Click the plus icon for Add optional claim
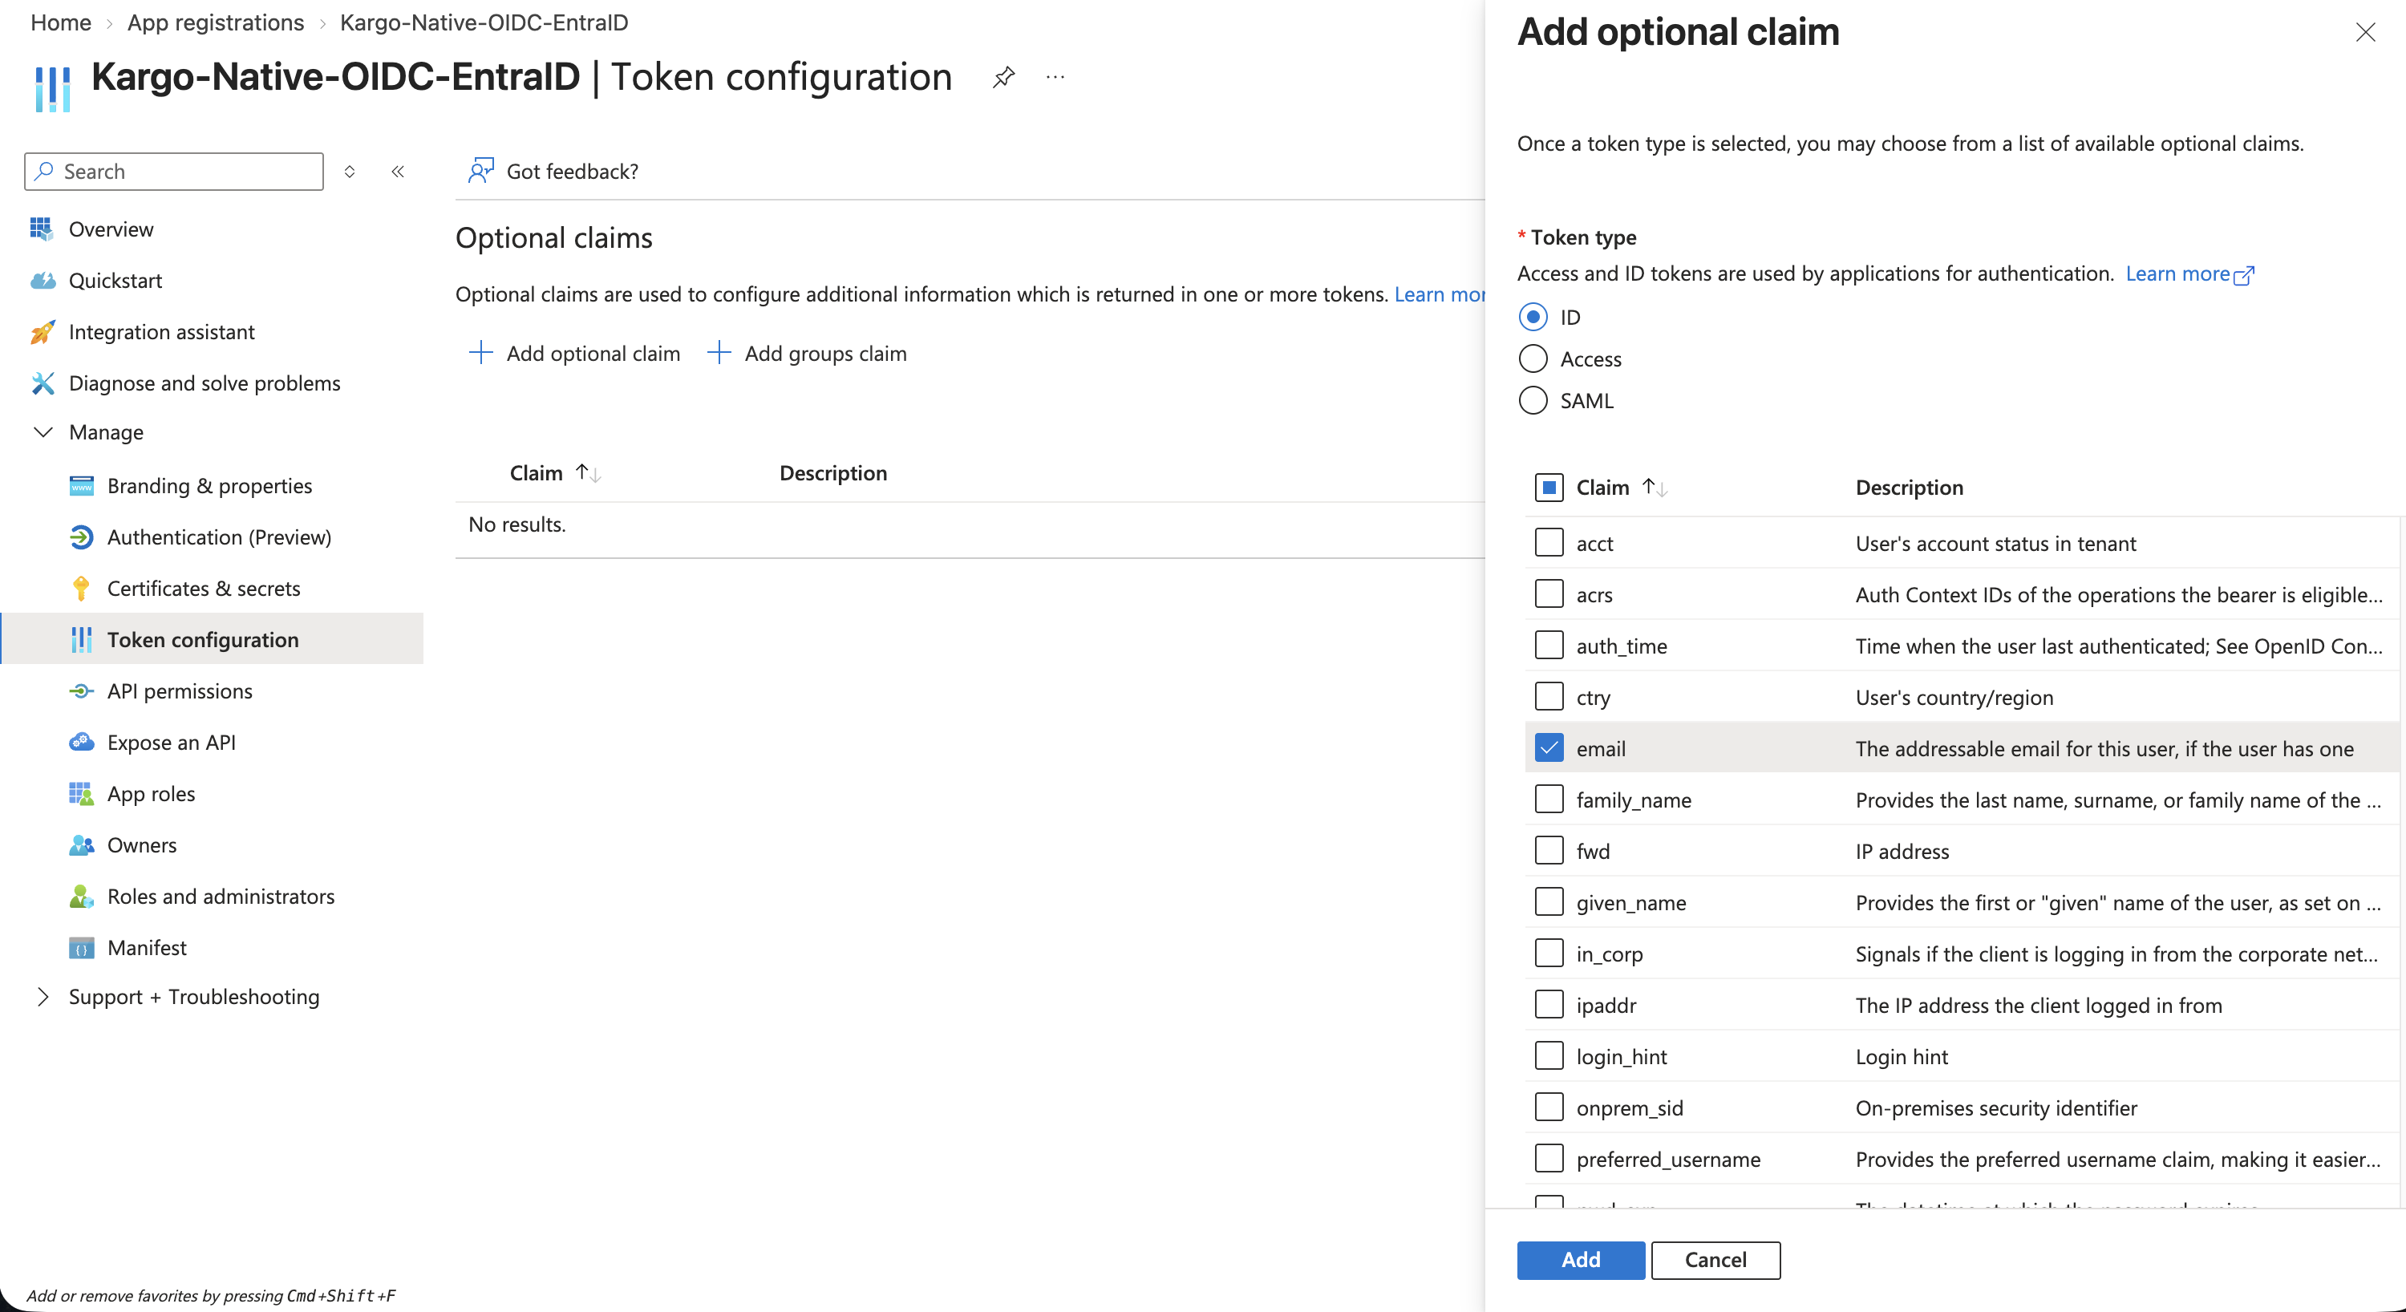Image resolution: width=2406 pixels, height=1312 pixels. [x=480, y=353]
